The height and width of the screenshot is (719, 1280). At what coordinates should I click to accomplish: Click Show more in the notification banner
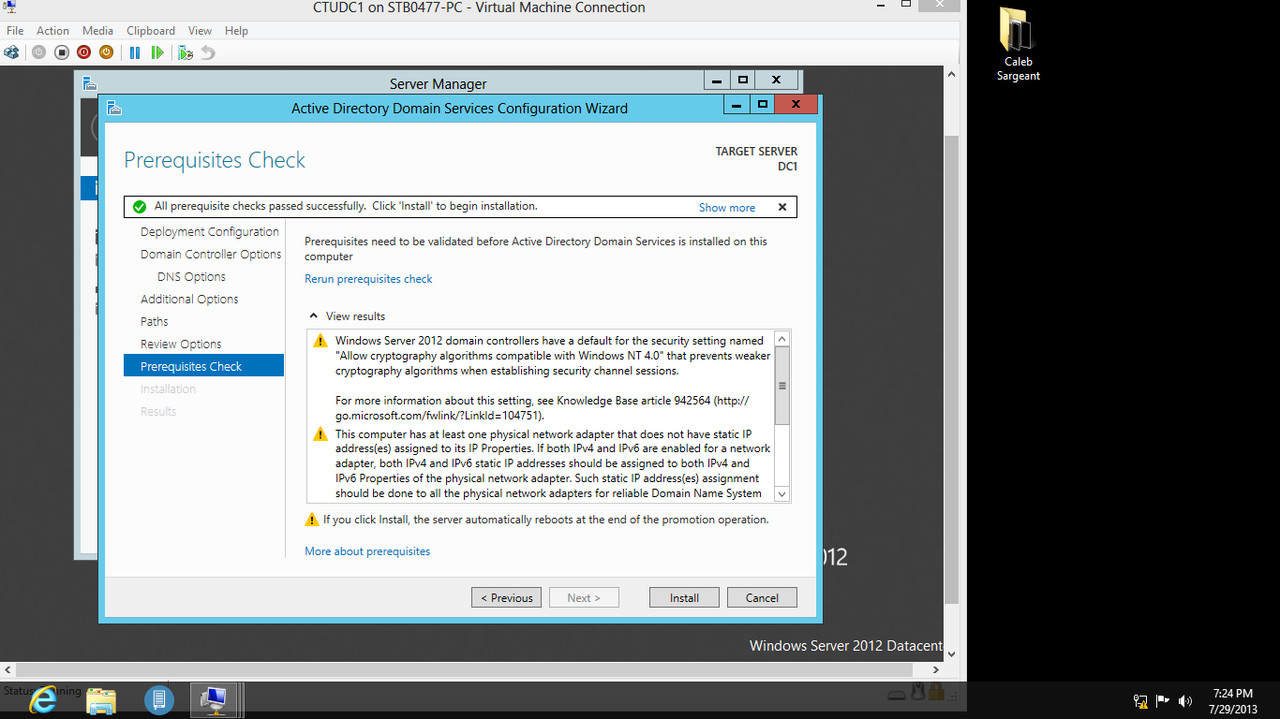pos(726,208)
